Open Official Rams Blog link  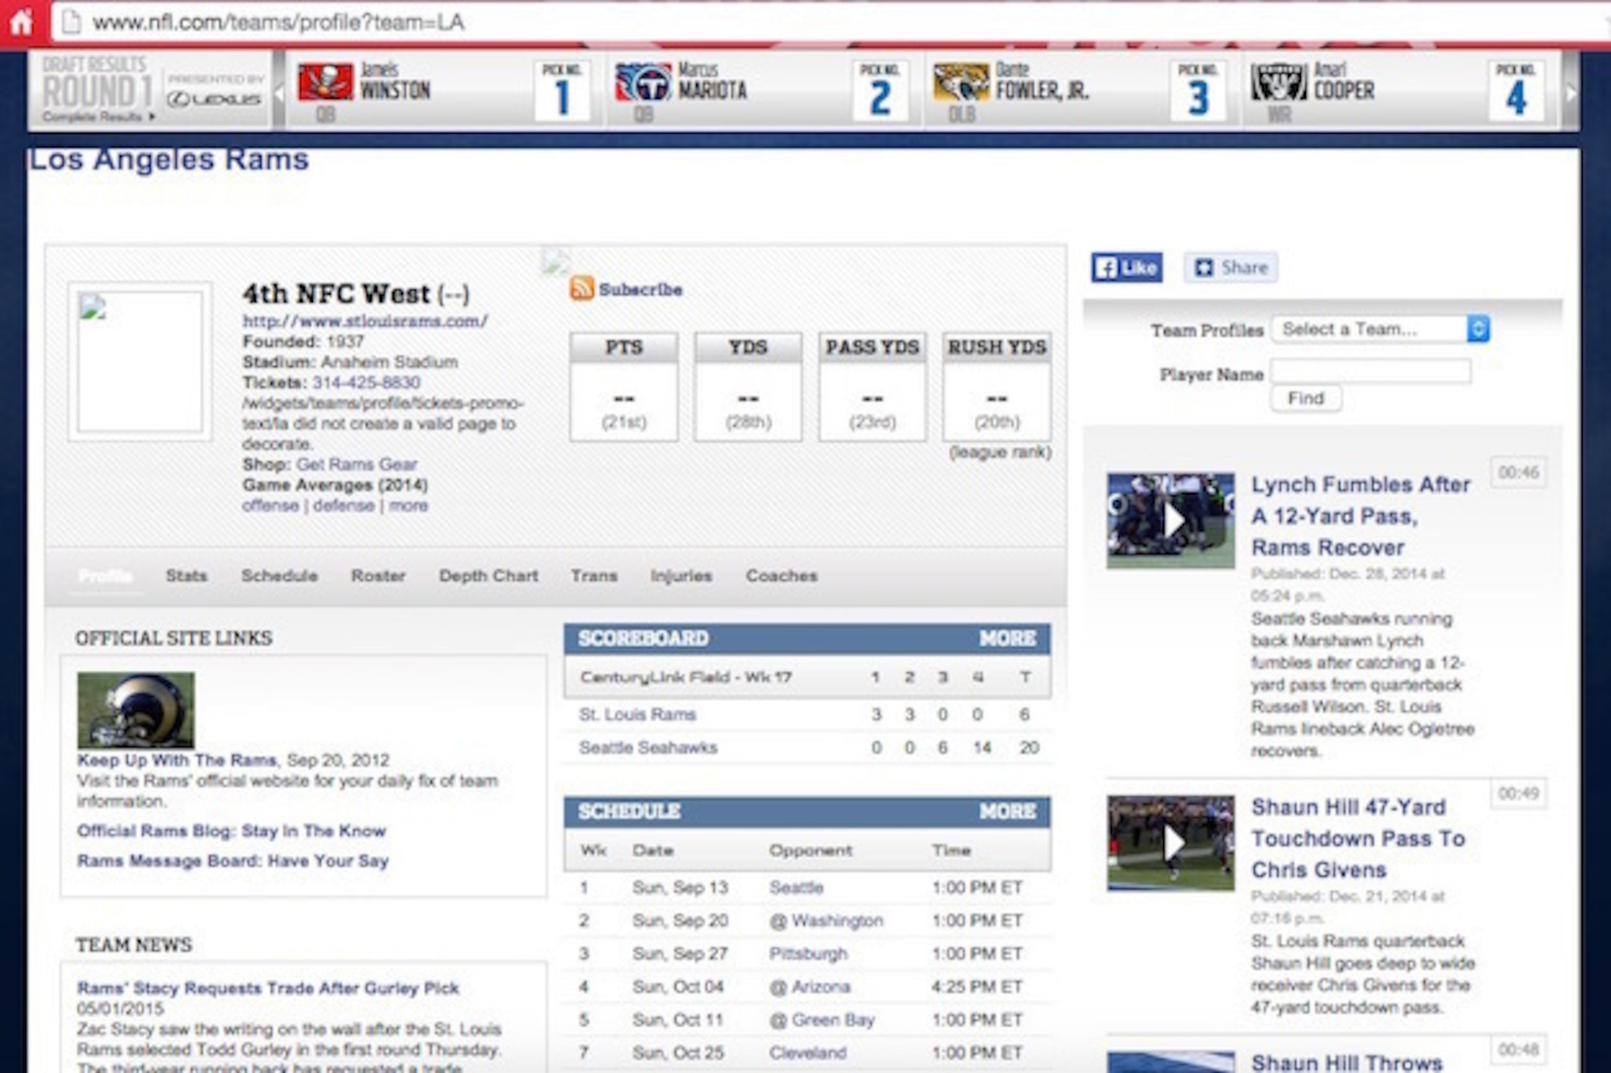(x=231, y=831)
